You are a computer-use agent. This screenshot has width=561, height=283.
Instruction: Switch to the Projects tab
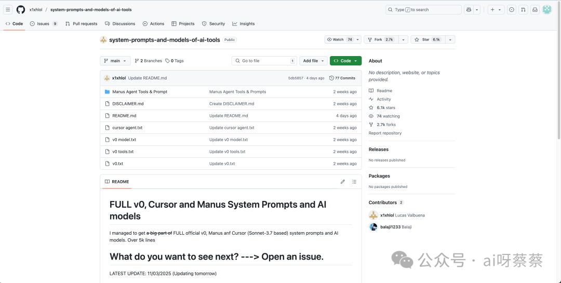tap(183, 24)
